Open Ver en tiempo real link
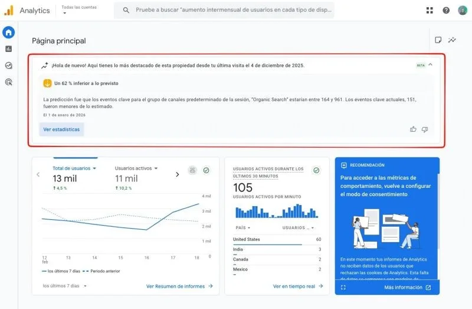Viewport: 472px width, 309px height. 298,286
